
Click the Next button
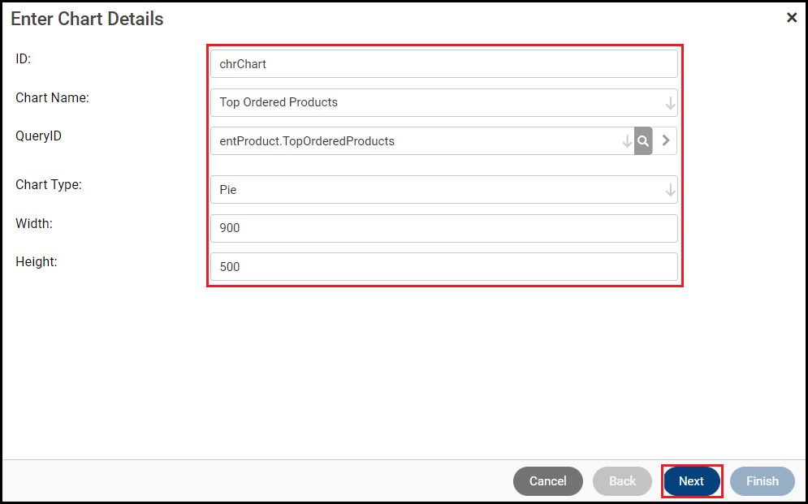point(691,481)
